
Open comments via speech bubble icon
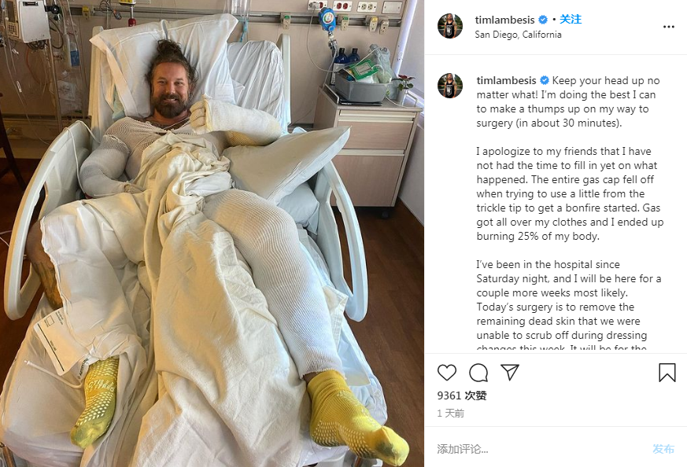478,373
